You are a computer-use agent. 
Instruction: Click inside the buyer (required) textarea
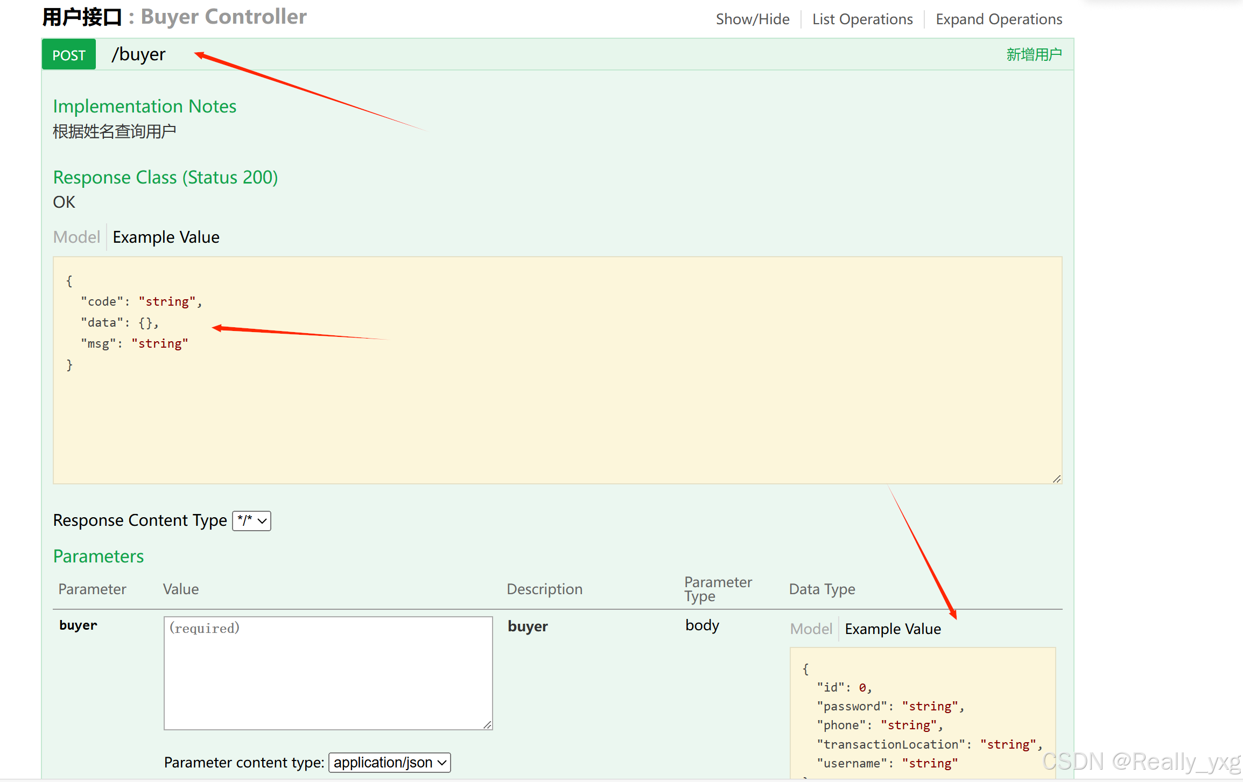point(328,673)
